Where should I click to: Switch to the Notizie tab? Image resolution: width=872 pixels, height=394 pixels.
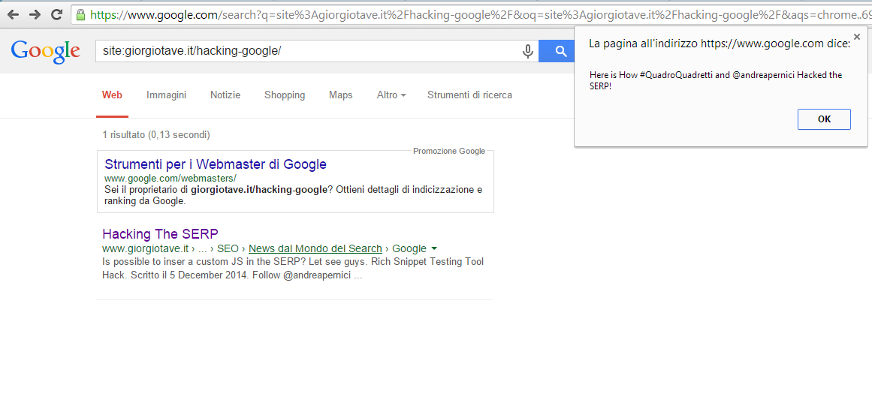click(225, 95)
